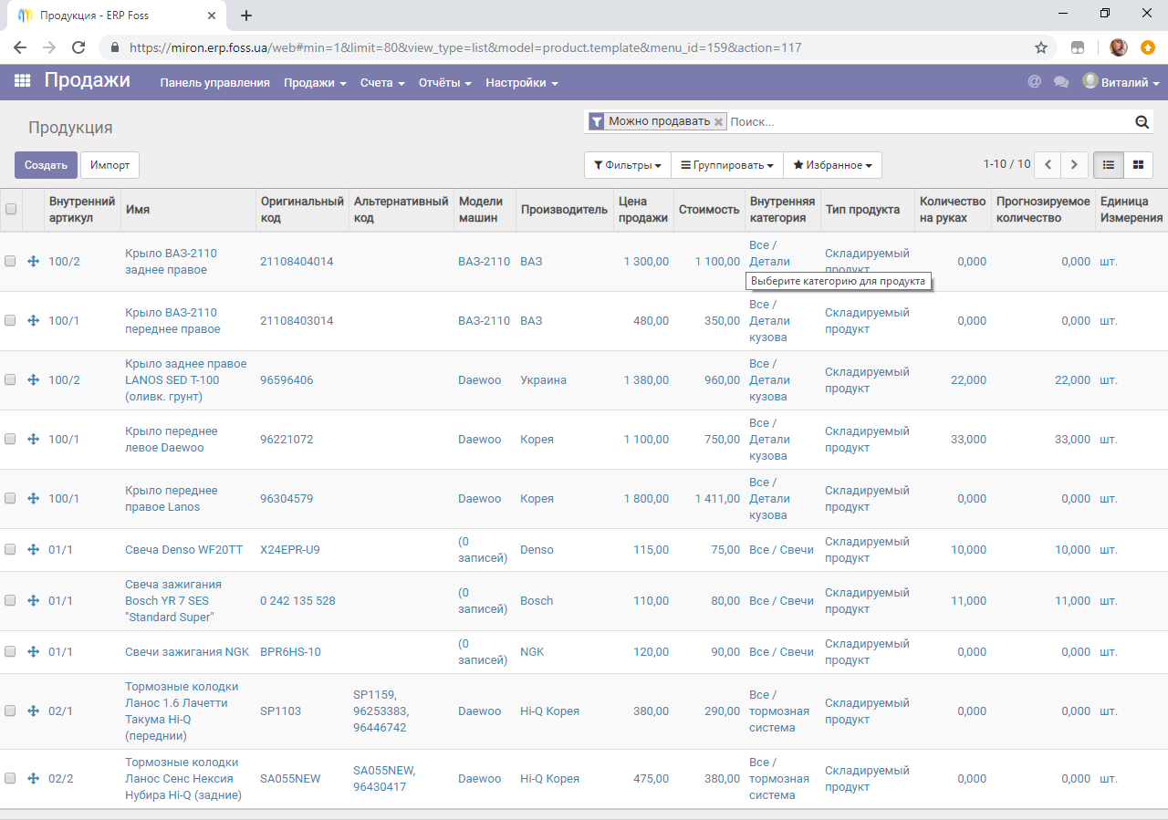Select checkbox for Крыло заднее правое LANOS
The image size is (1168, 820).
tap(10, 379)
